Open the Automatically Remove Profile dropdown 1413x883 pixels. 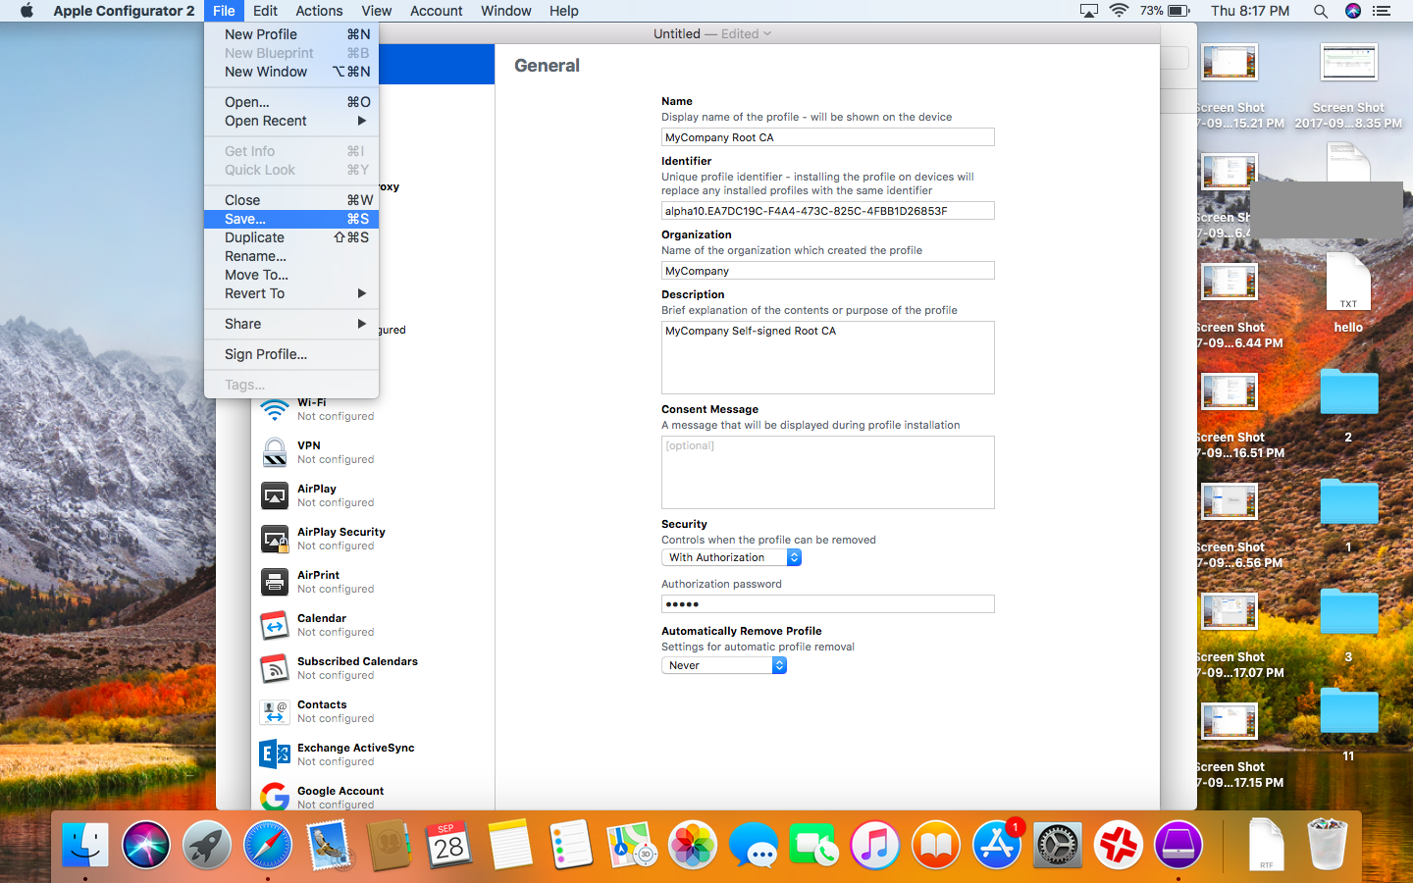tap(724, 665)
